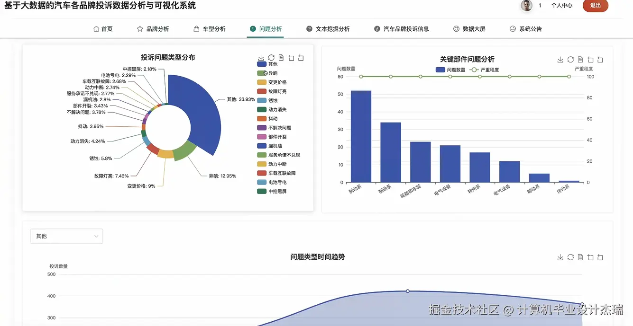Toggle the 中控黑屏 legend entry
This screenshot has height=326, width=633.
tap(272, 192)
